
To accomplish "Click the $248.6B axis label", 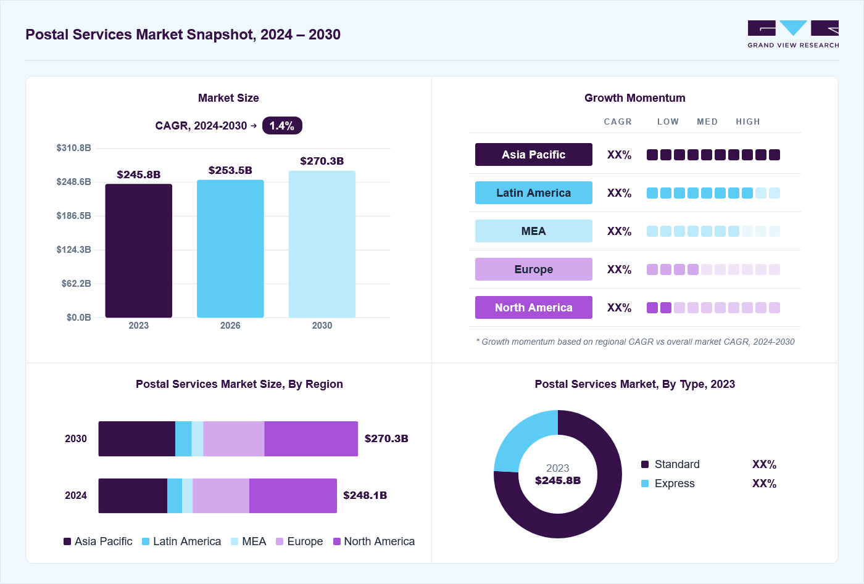I will (74, 182).
